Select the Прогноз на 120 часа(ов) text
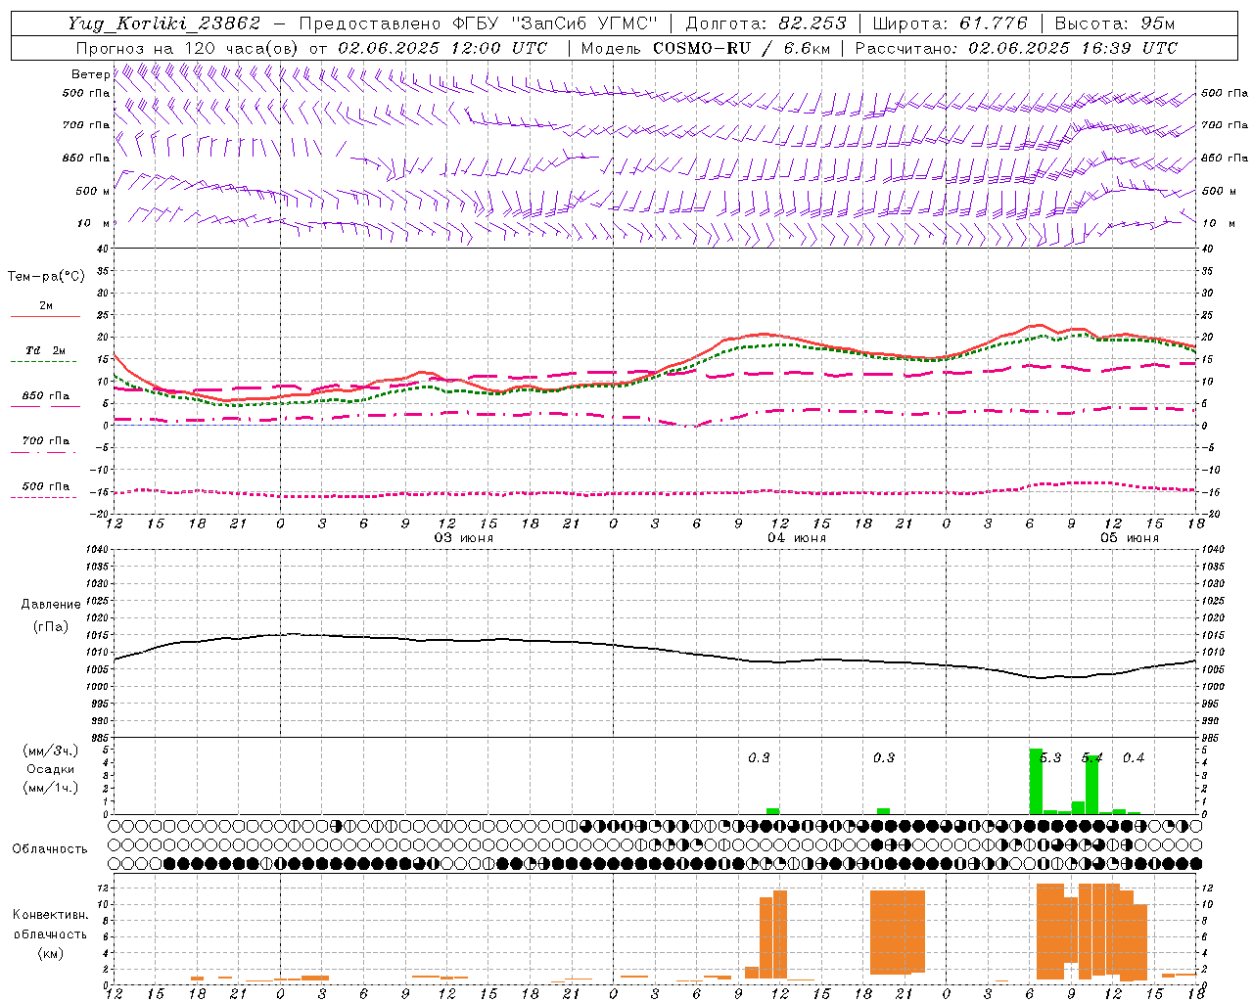 coord(189,48)
